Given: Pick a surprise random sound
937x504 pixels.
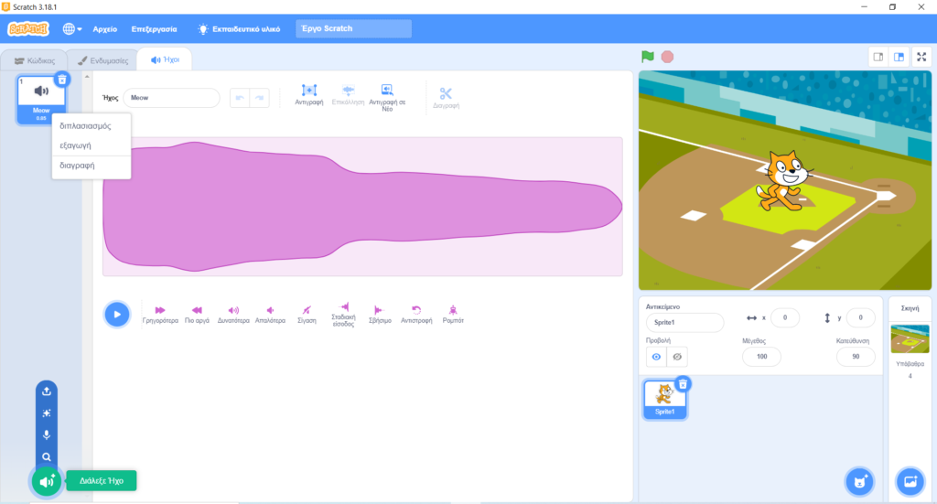Looking at the screenshot, I should pyautogui.click(x=47, y=413).
